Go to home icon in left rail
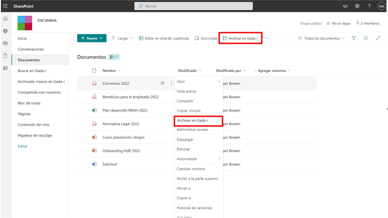The height and width of the screenshot is (218, 388). pyautogui.click(x=5, y=18)
